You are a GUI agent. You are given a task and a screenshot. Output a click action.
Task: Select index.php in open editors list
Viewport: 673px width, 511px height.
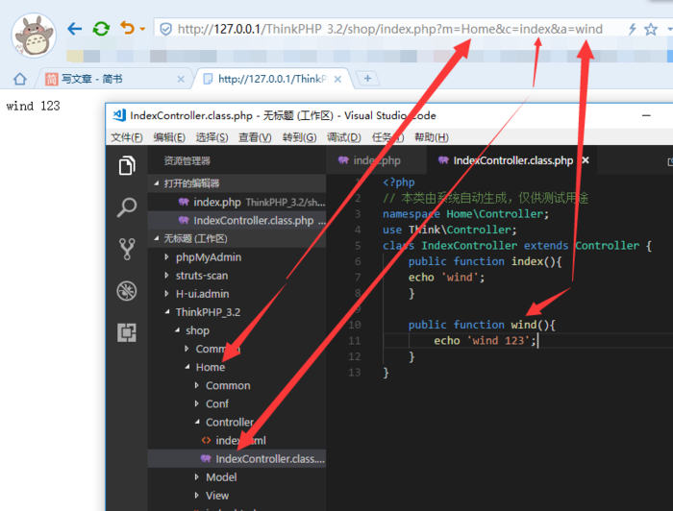(x=237, y=202)
